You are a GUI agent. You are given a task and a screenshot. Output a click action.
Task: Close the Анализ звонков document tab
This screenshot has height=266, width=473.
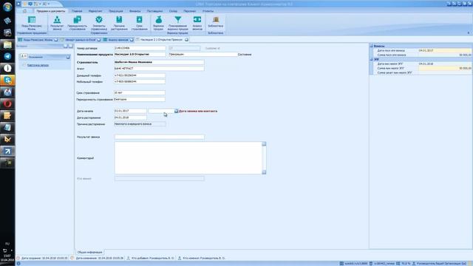(x=132, y=40)
